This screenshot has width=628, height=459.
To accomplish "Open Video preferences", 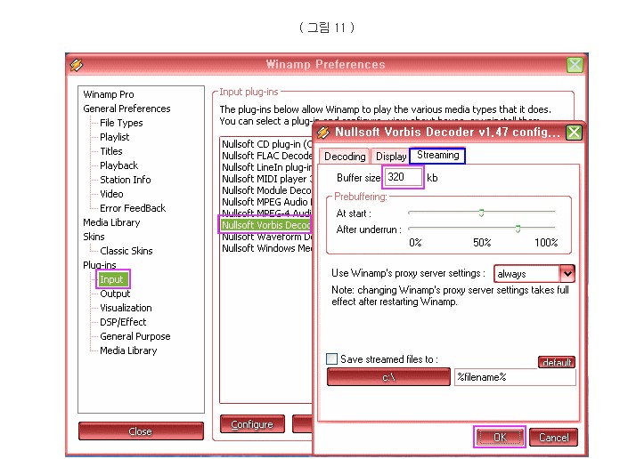I will (111, 194).
